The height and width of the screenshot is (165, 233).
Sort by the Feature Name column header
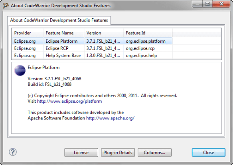pyautogui.click(x=63, y=33)
